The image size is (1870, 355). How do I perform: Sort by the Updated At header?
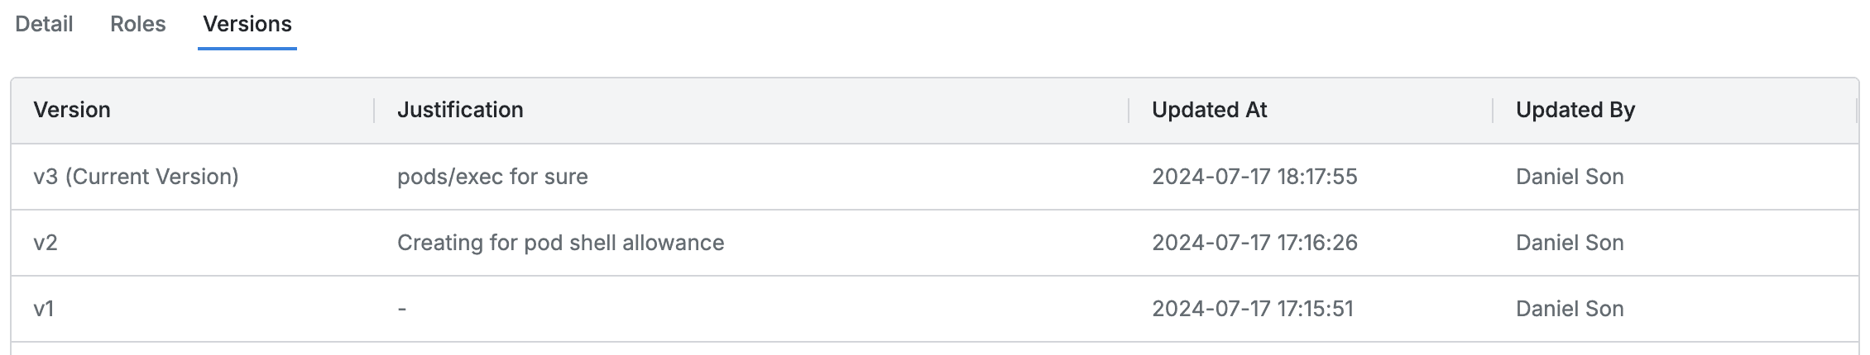point(1209,110)
